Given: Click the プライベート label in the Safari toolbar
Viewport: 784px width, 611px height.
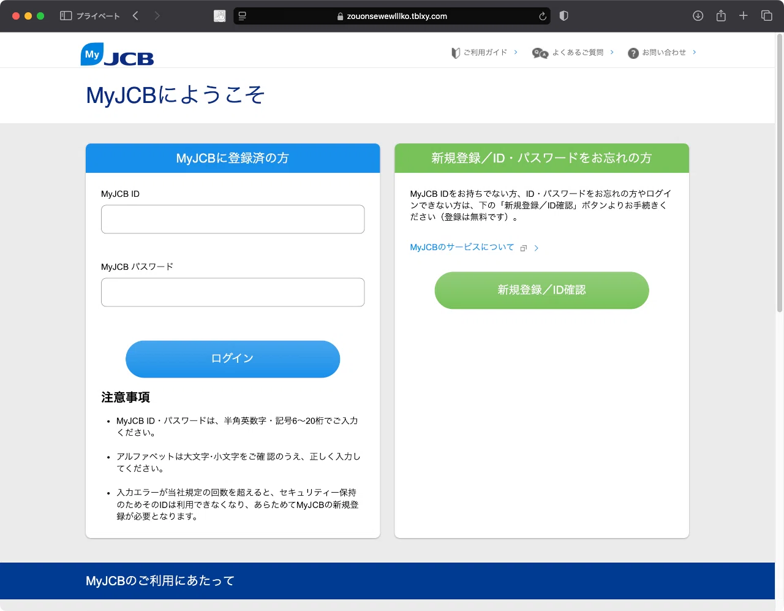Looking at the screenshot, I should pyautogui.click(x=98, y=17).
